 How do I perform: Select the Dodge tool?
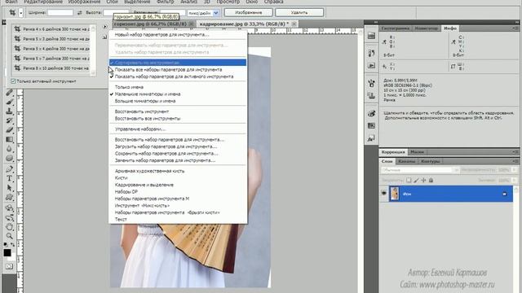(x=9, y=158)
